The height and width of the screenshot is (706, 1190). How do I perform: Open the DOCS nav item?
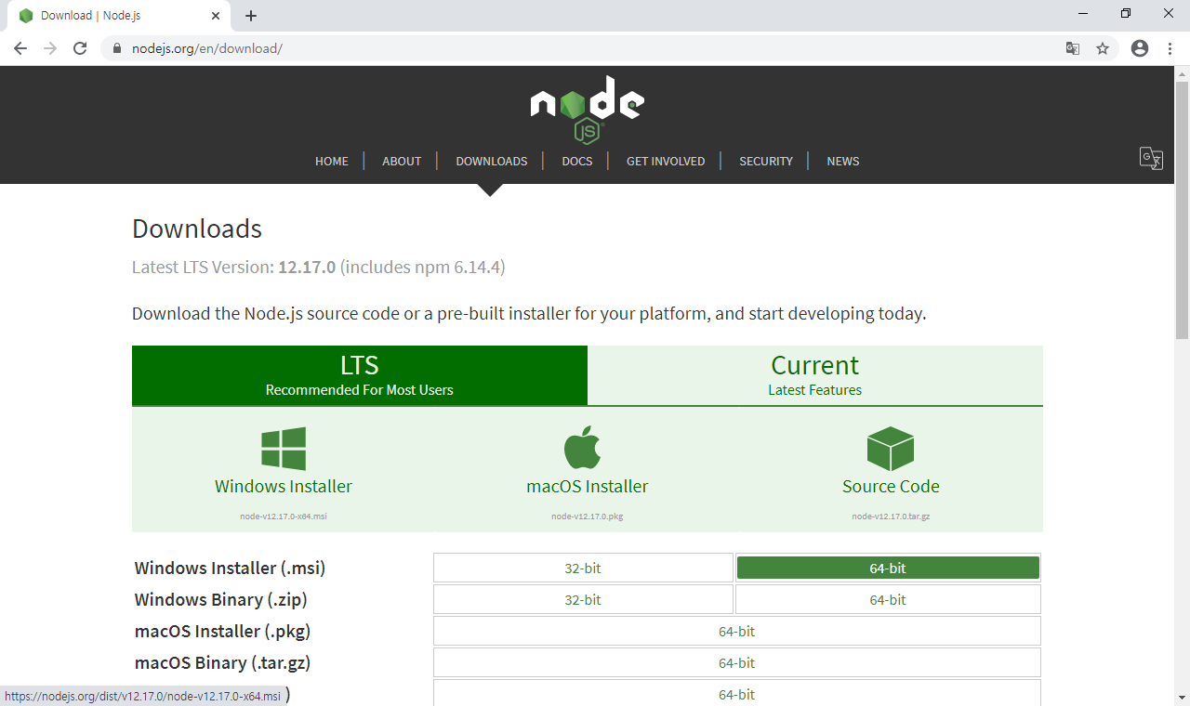point(577,161)
